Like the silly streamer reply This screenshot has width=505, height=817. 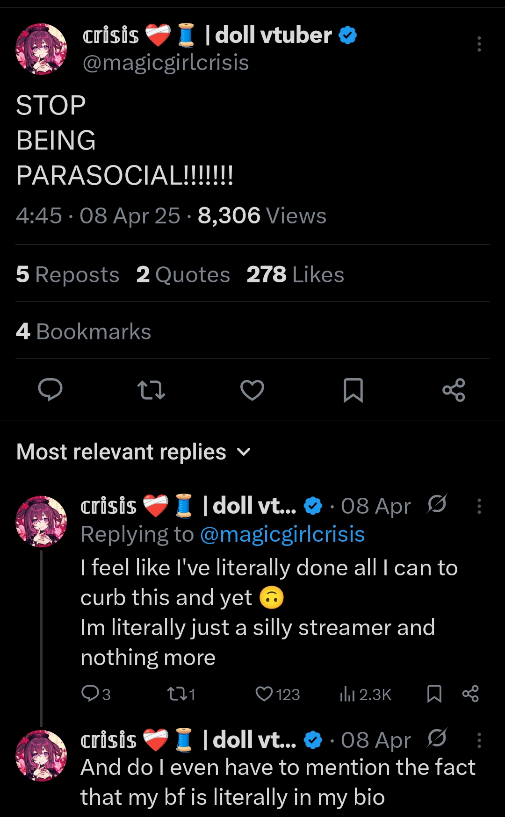tap(264, 694)
